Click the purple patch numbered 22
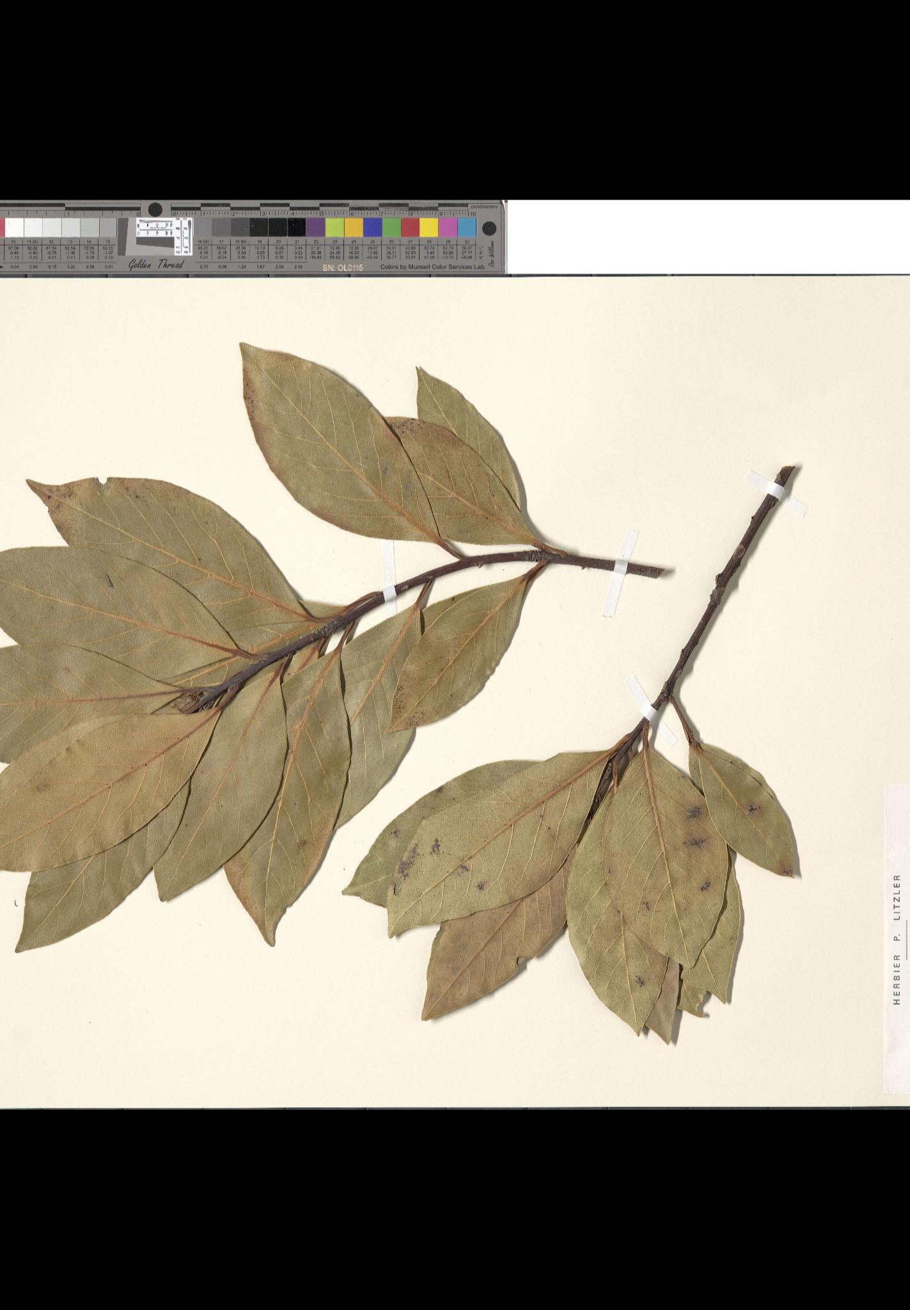910x1310 pixels. click(316, 227)
